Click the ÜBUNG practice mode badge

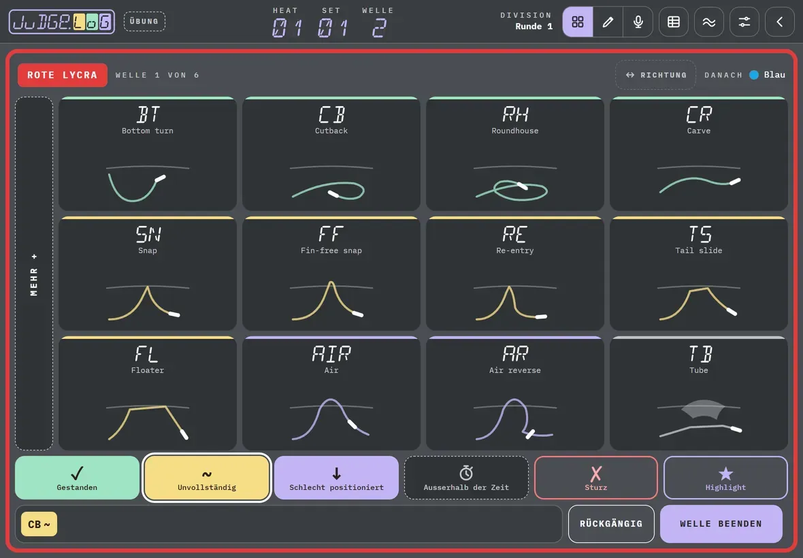(x=144, y=22)
